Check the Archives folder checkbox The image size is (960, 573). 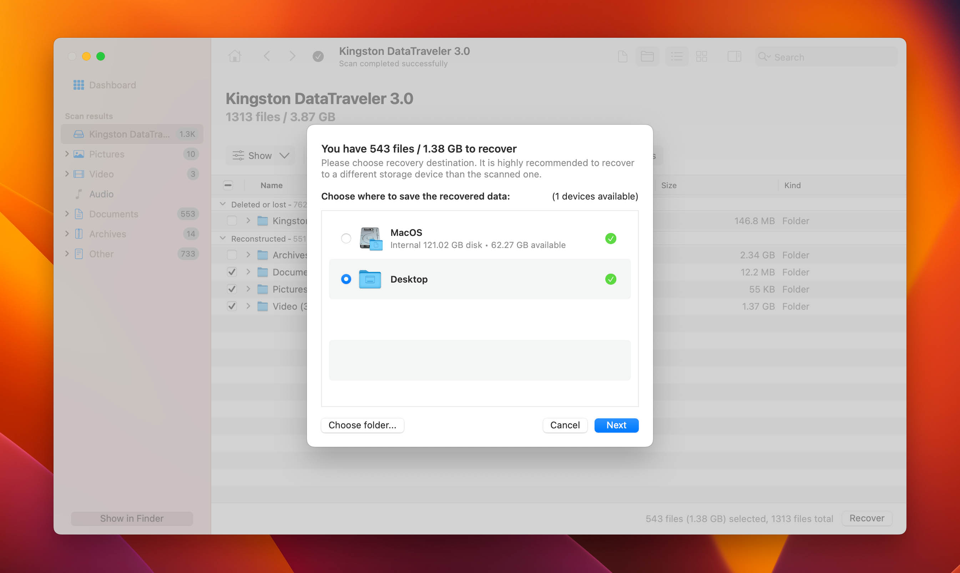tap(232, 255)
